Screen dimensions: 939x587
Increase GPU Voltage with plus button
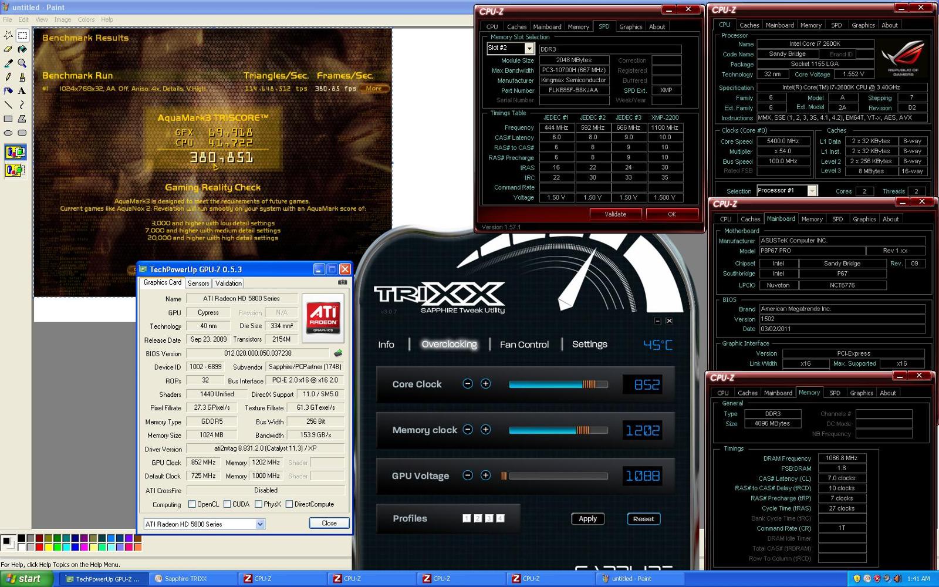485,475
